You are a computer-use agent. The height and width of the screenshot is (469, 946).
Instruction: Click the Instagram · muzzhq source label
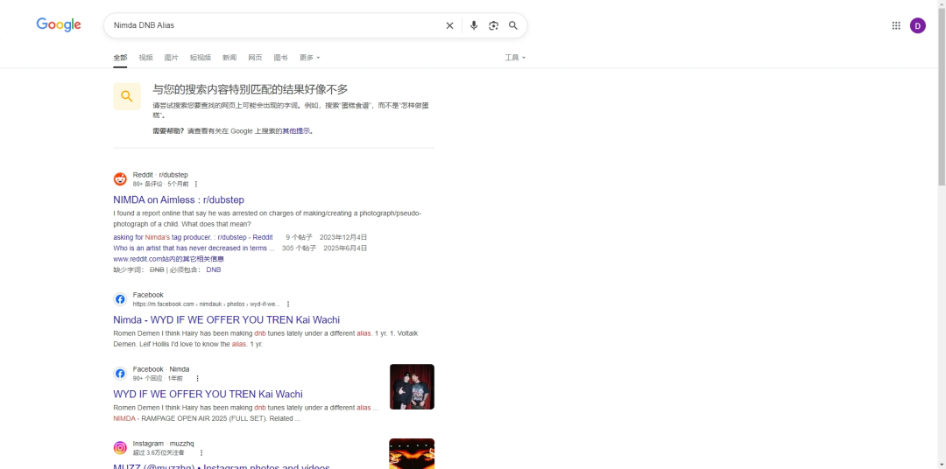coord(164,443)
